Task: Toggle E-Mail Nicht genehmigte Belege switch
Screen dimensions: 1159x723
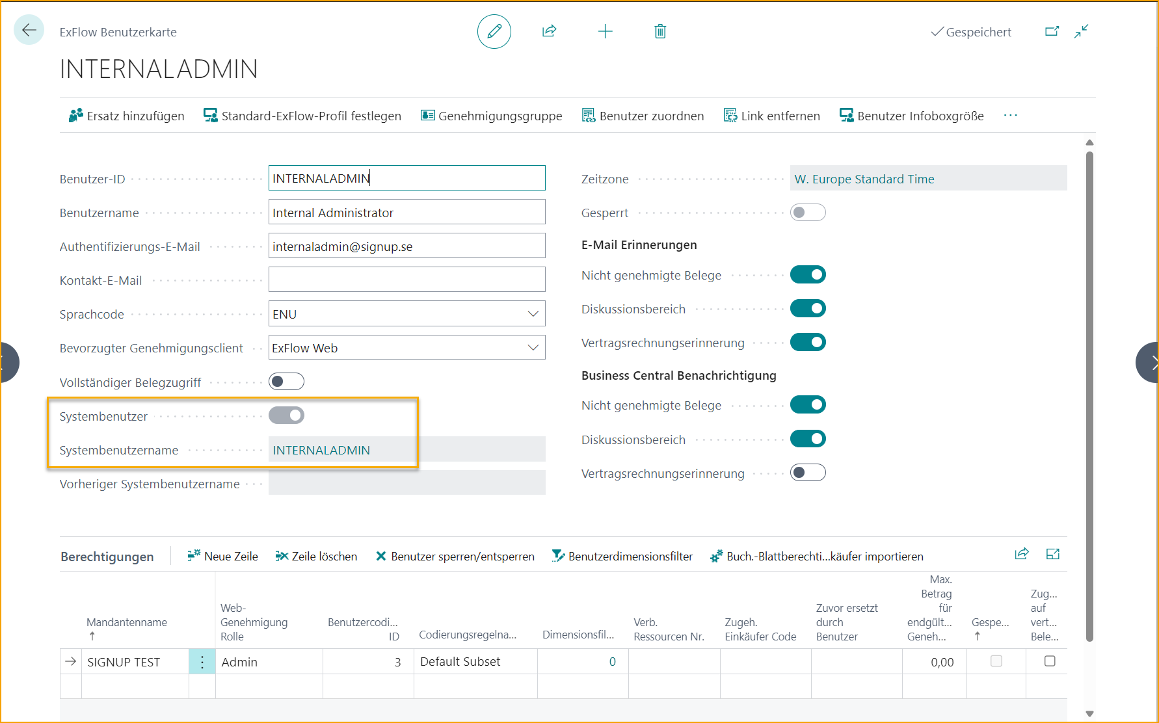Action: tap(808, 275)
